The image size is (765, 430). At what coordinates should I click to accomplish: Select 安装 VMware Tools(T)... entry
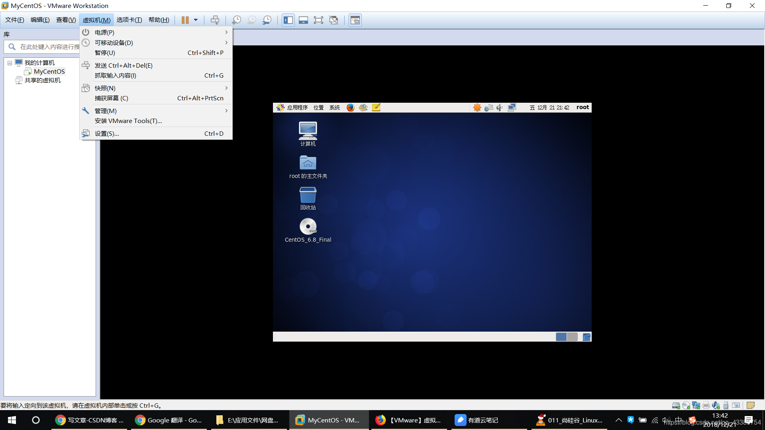156,121
